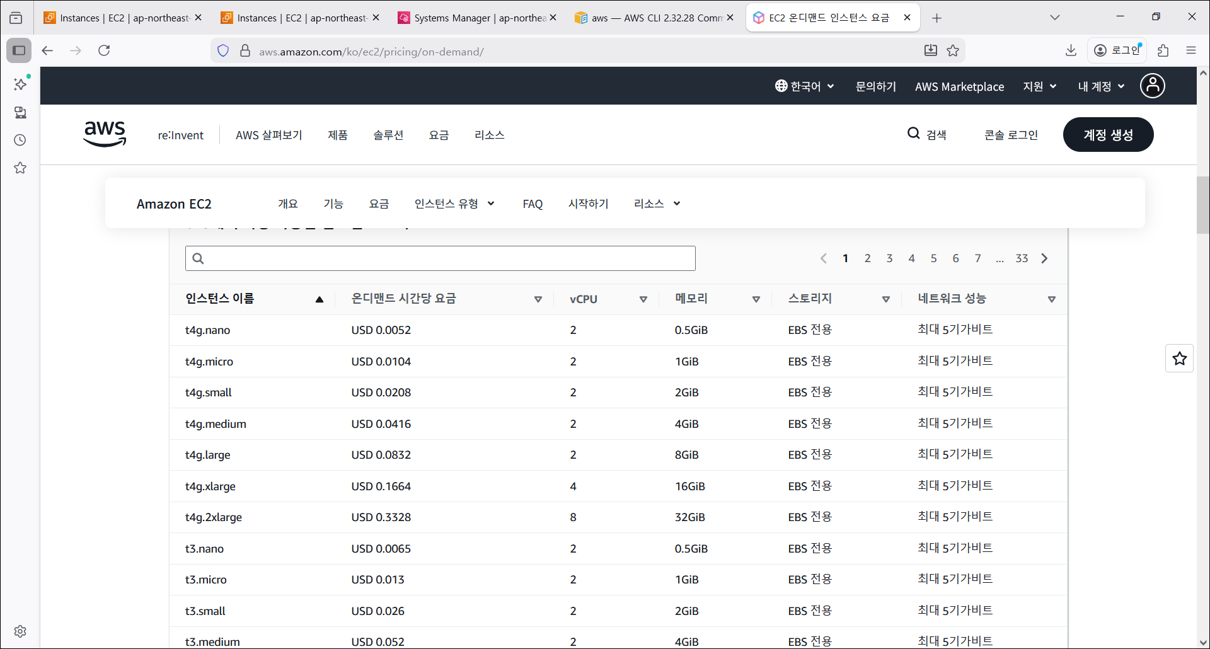Expand the 내 계정 menu

pyautogui.click(x=1101, y=86)
